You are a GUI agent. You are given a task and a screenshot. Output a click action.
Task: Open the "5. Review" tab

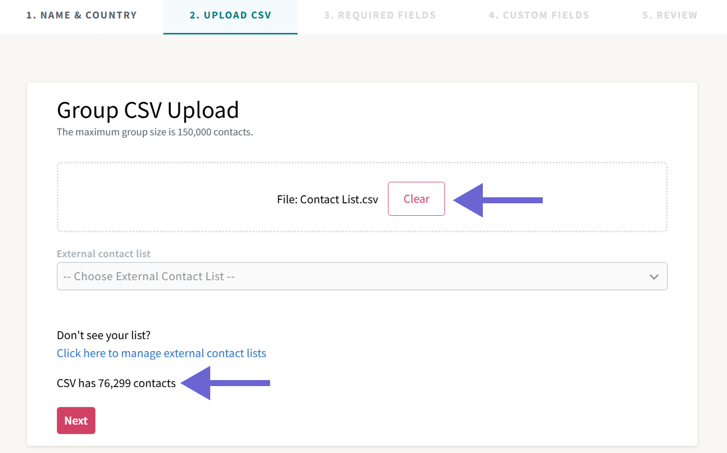(x=670, y=15)
